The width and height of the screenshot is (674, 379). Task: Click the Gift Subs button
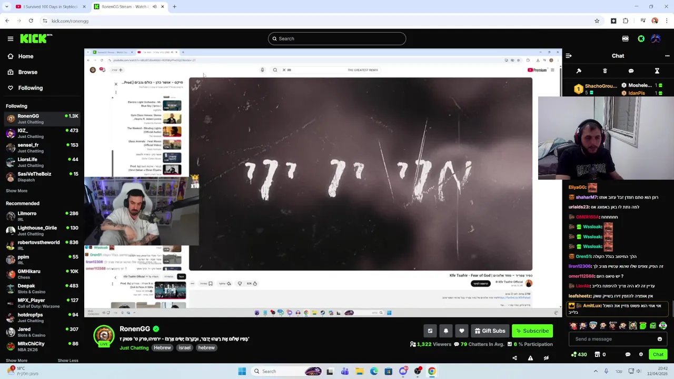[x=490, y=331]
